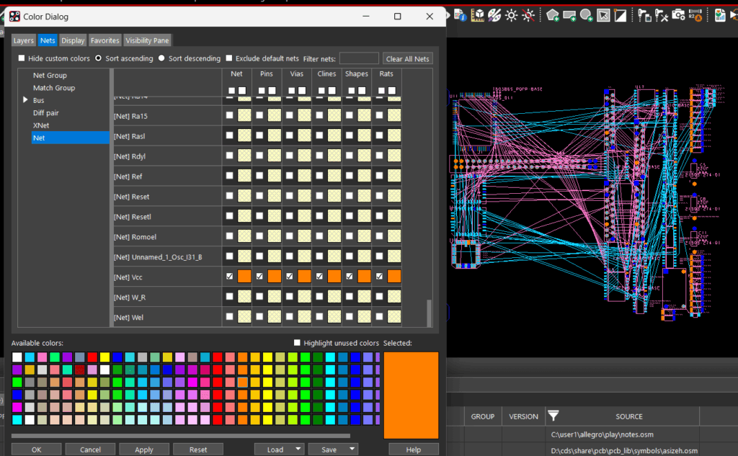Switch to the Layers tab

click(23, 40)
